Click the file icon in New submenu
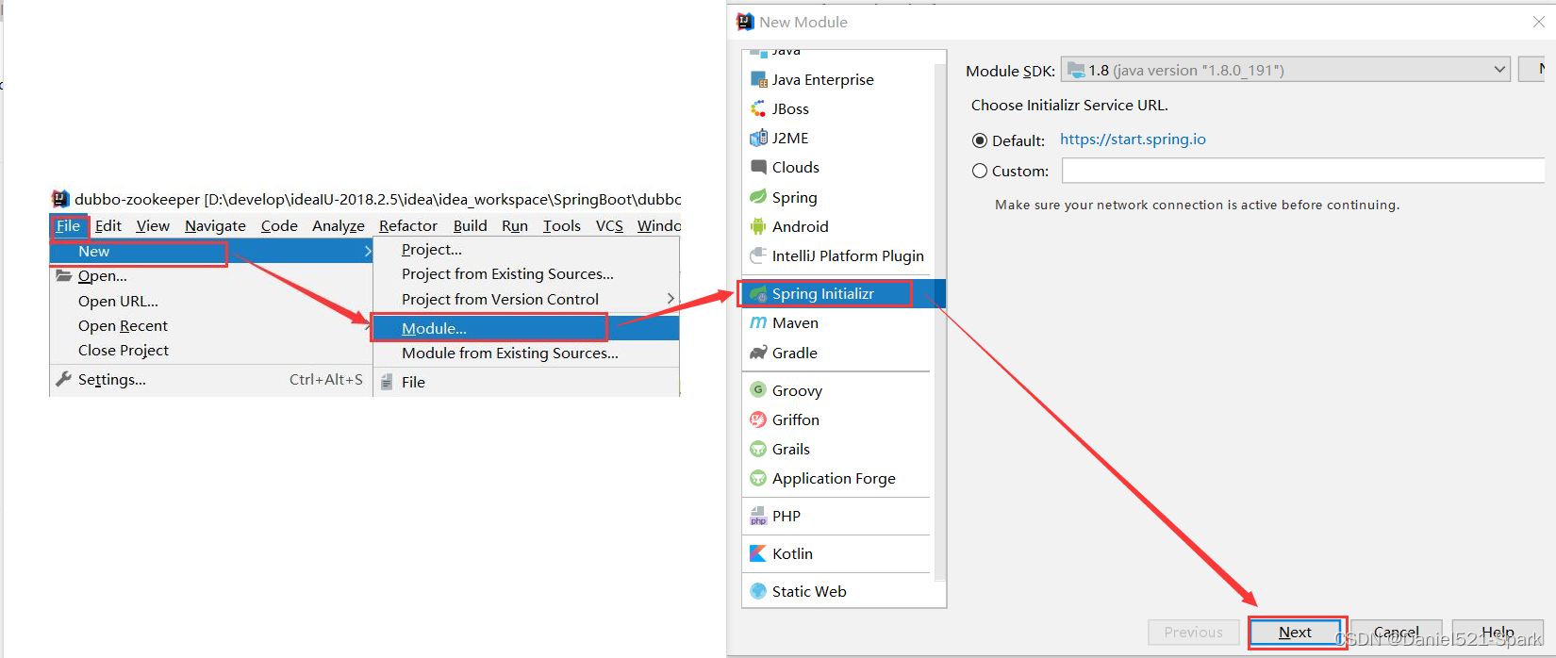Viewport: 1556px width, 658px height. pyautogui.click(x=387, y=382)
